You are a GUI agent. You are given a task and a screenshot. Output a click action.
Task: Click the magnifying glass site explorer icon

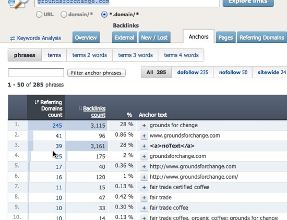[18, 4]
